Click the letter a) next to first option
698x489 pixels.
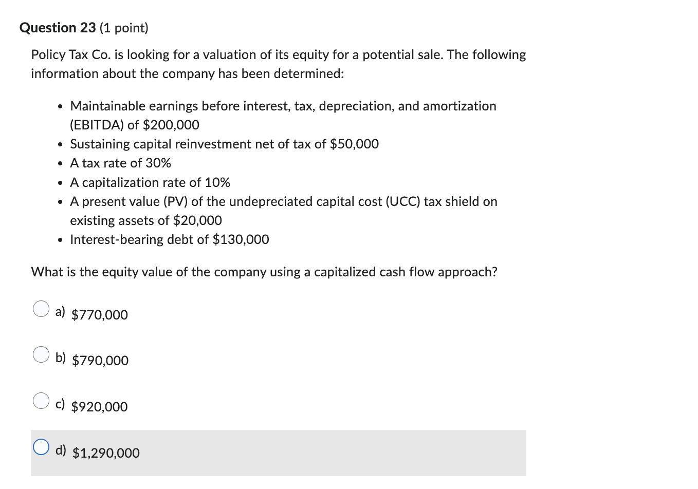[x=61, y=311]
